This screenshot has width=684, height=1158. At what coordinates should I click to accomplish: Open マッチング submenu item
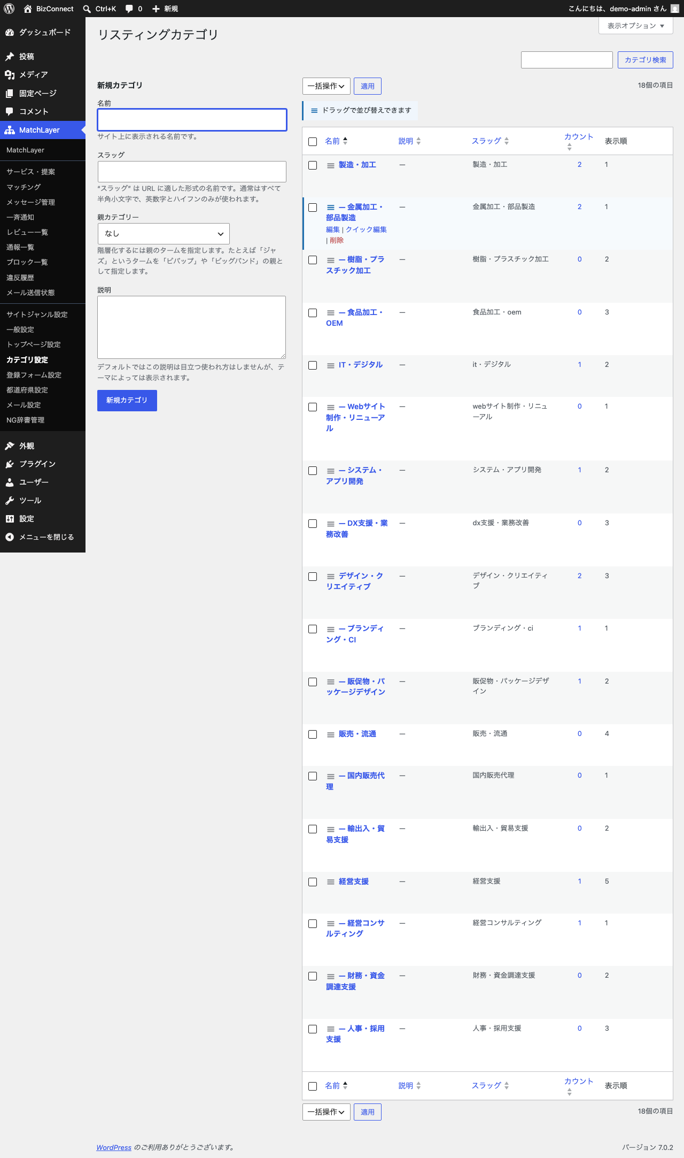coord(24,187)
